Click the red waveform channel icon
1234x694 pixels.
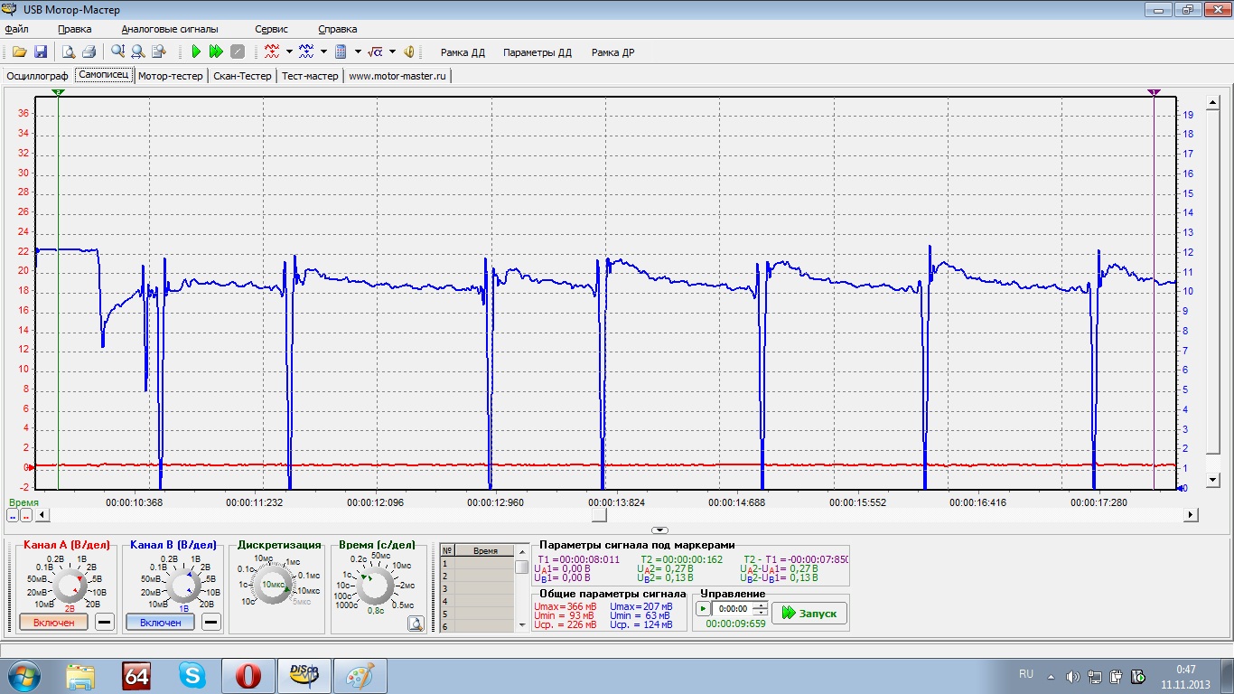click(272, 52)
